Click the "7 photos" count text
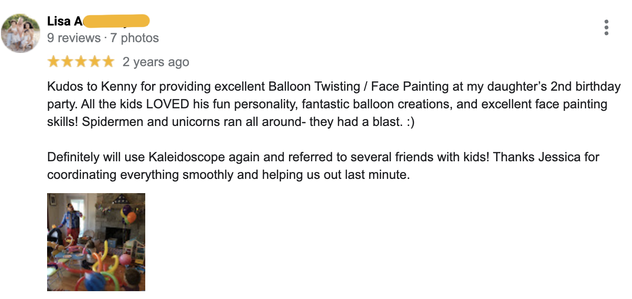 [x=134, y=38]
